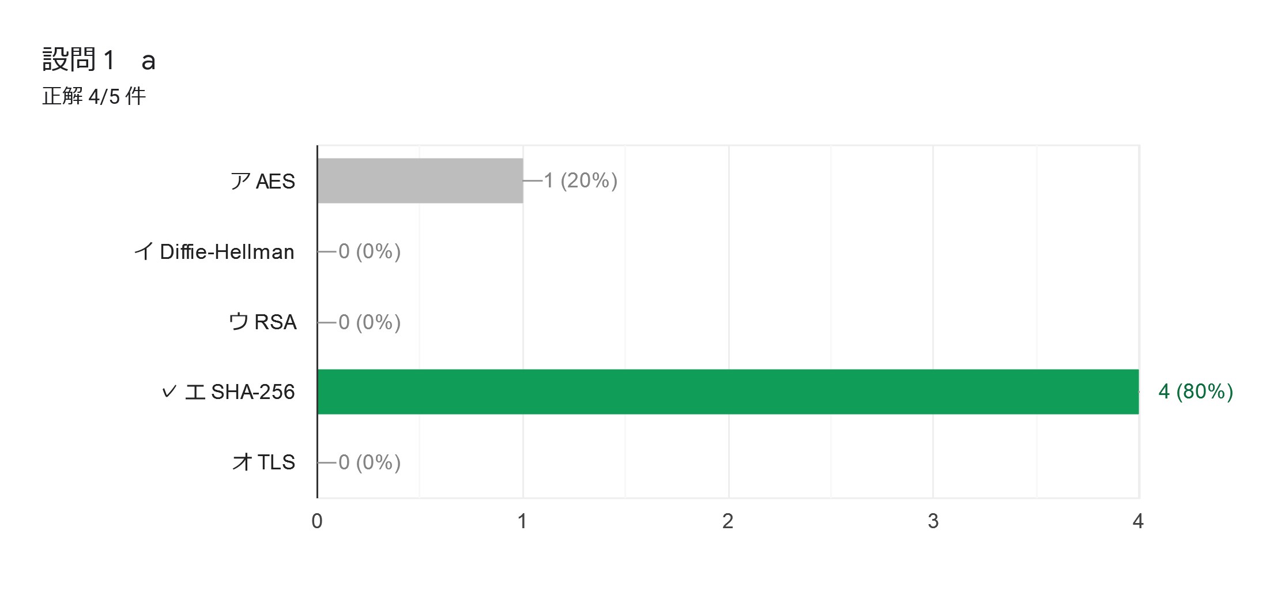Click the ウ RSA option label
The width and height of the screenshot is (1266, 602).
click(x=263, y=322)
